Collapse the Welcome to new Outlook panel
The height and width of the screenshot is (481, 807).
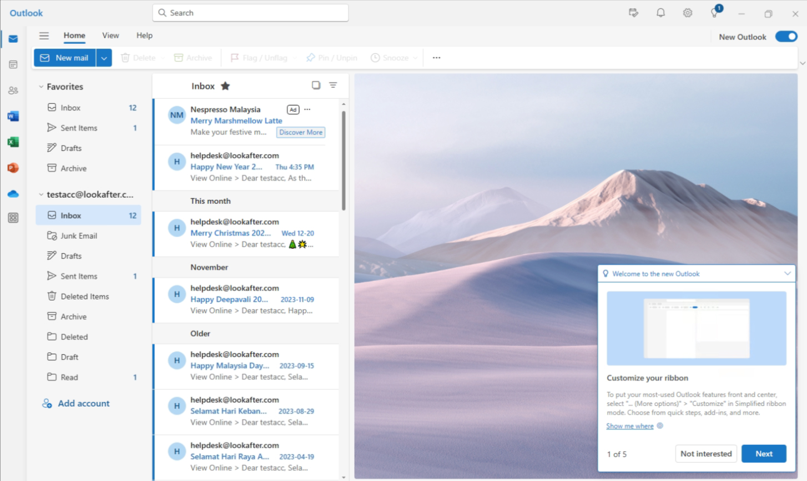pos(787,273)
